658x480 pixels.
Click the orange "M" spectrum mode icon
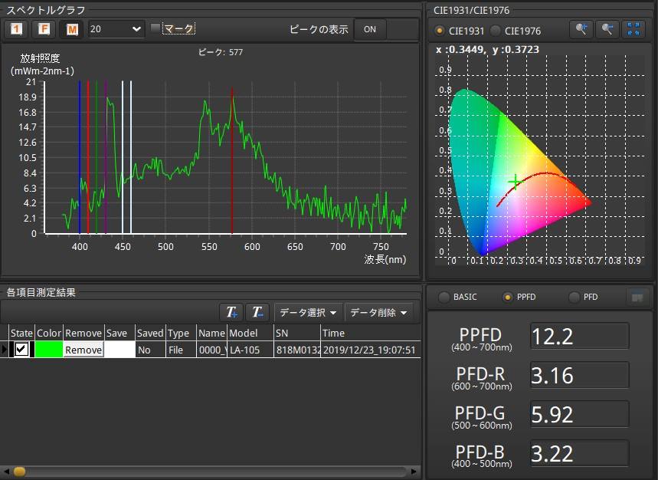72,29
